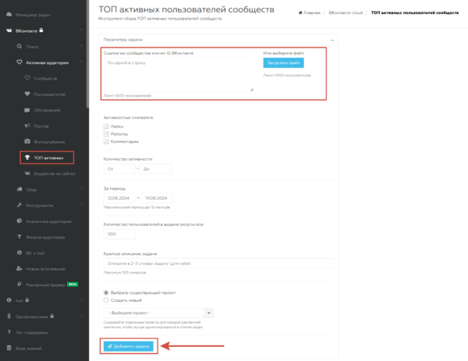468x361 pixels.
Task: Click the Добавить задачу button
Action: [x=129, y=346]
